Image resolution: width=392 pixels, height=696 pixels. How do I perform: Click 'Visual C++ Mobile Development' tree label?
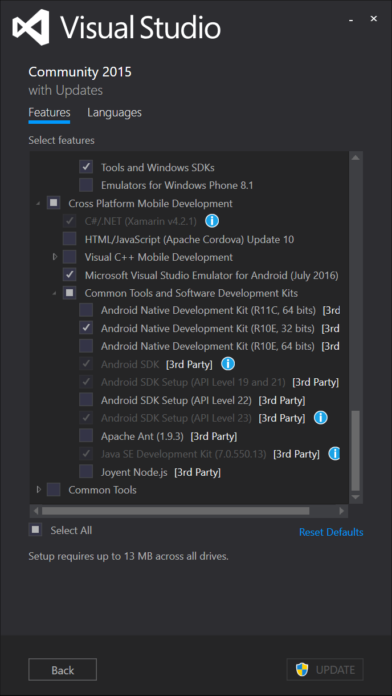click(x=159, y=257)
